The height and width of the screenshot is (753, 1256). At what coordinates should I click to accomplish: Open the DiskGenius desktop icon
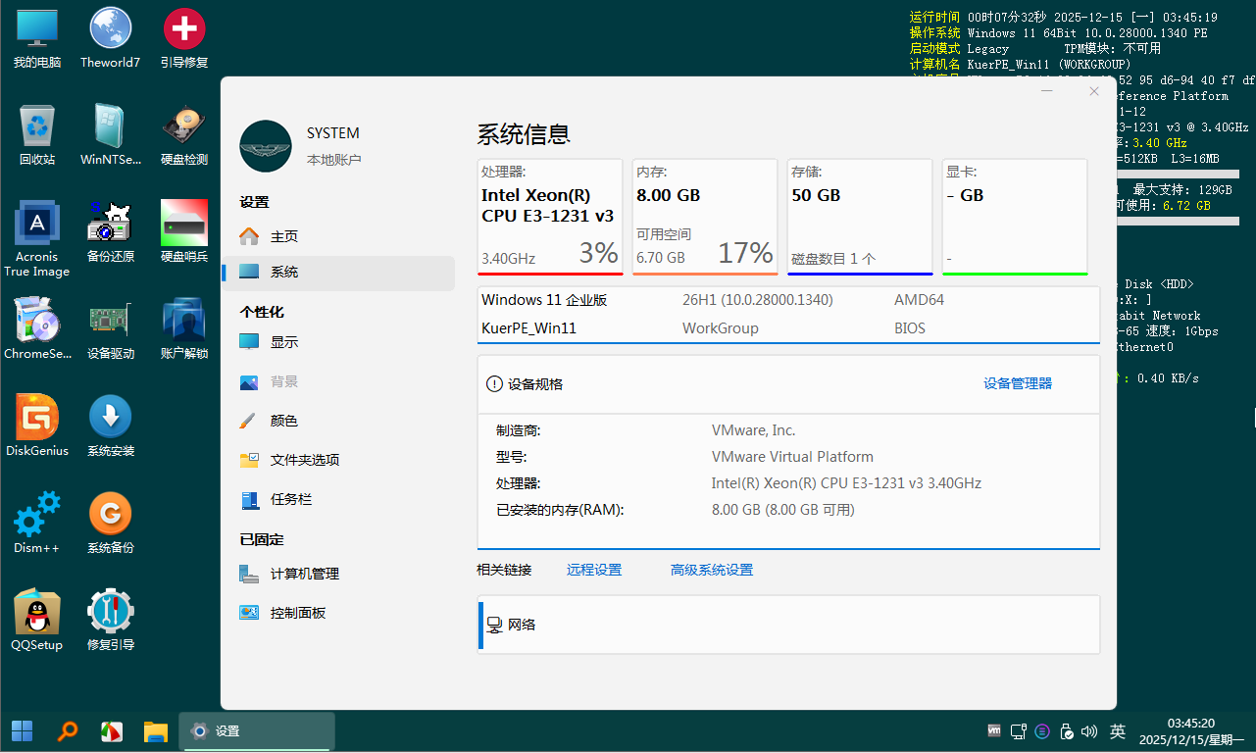point(37,420)
